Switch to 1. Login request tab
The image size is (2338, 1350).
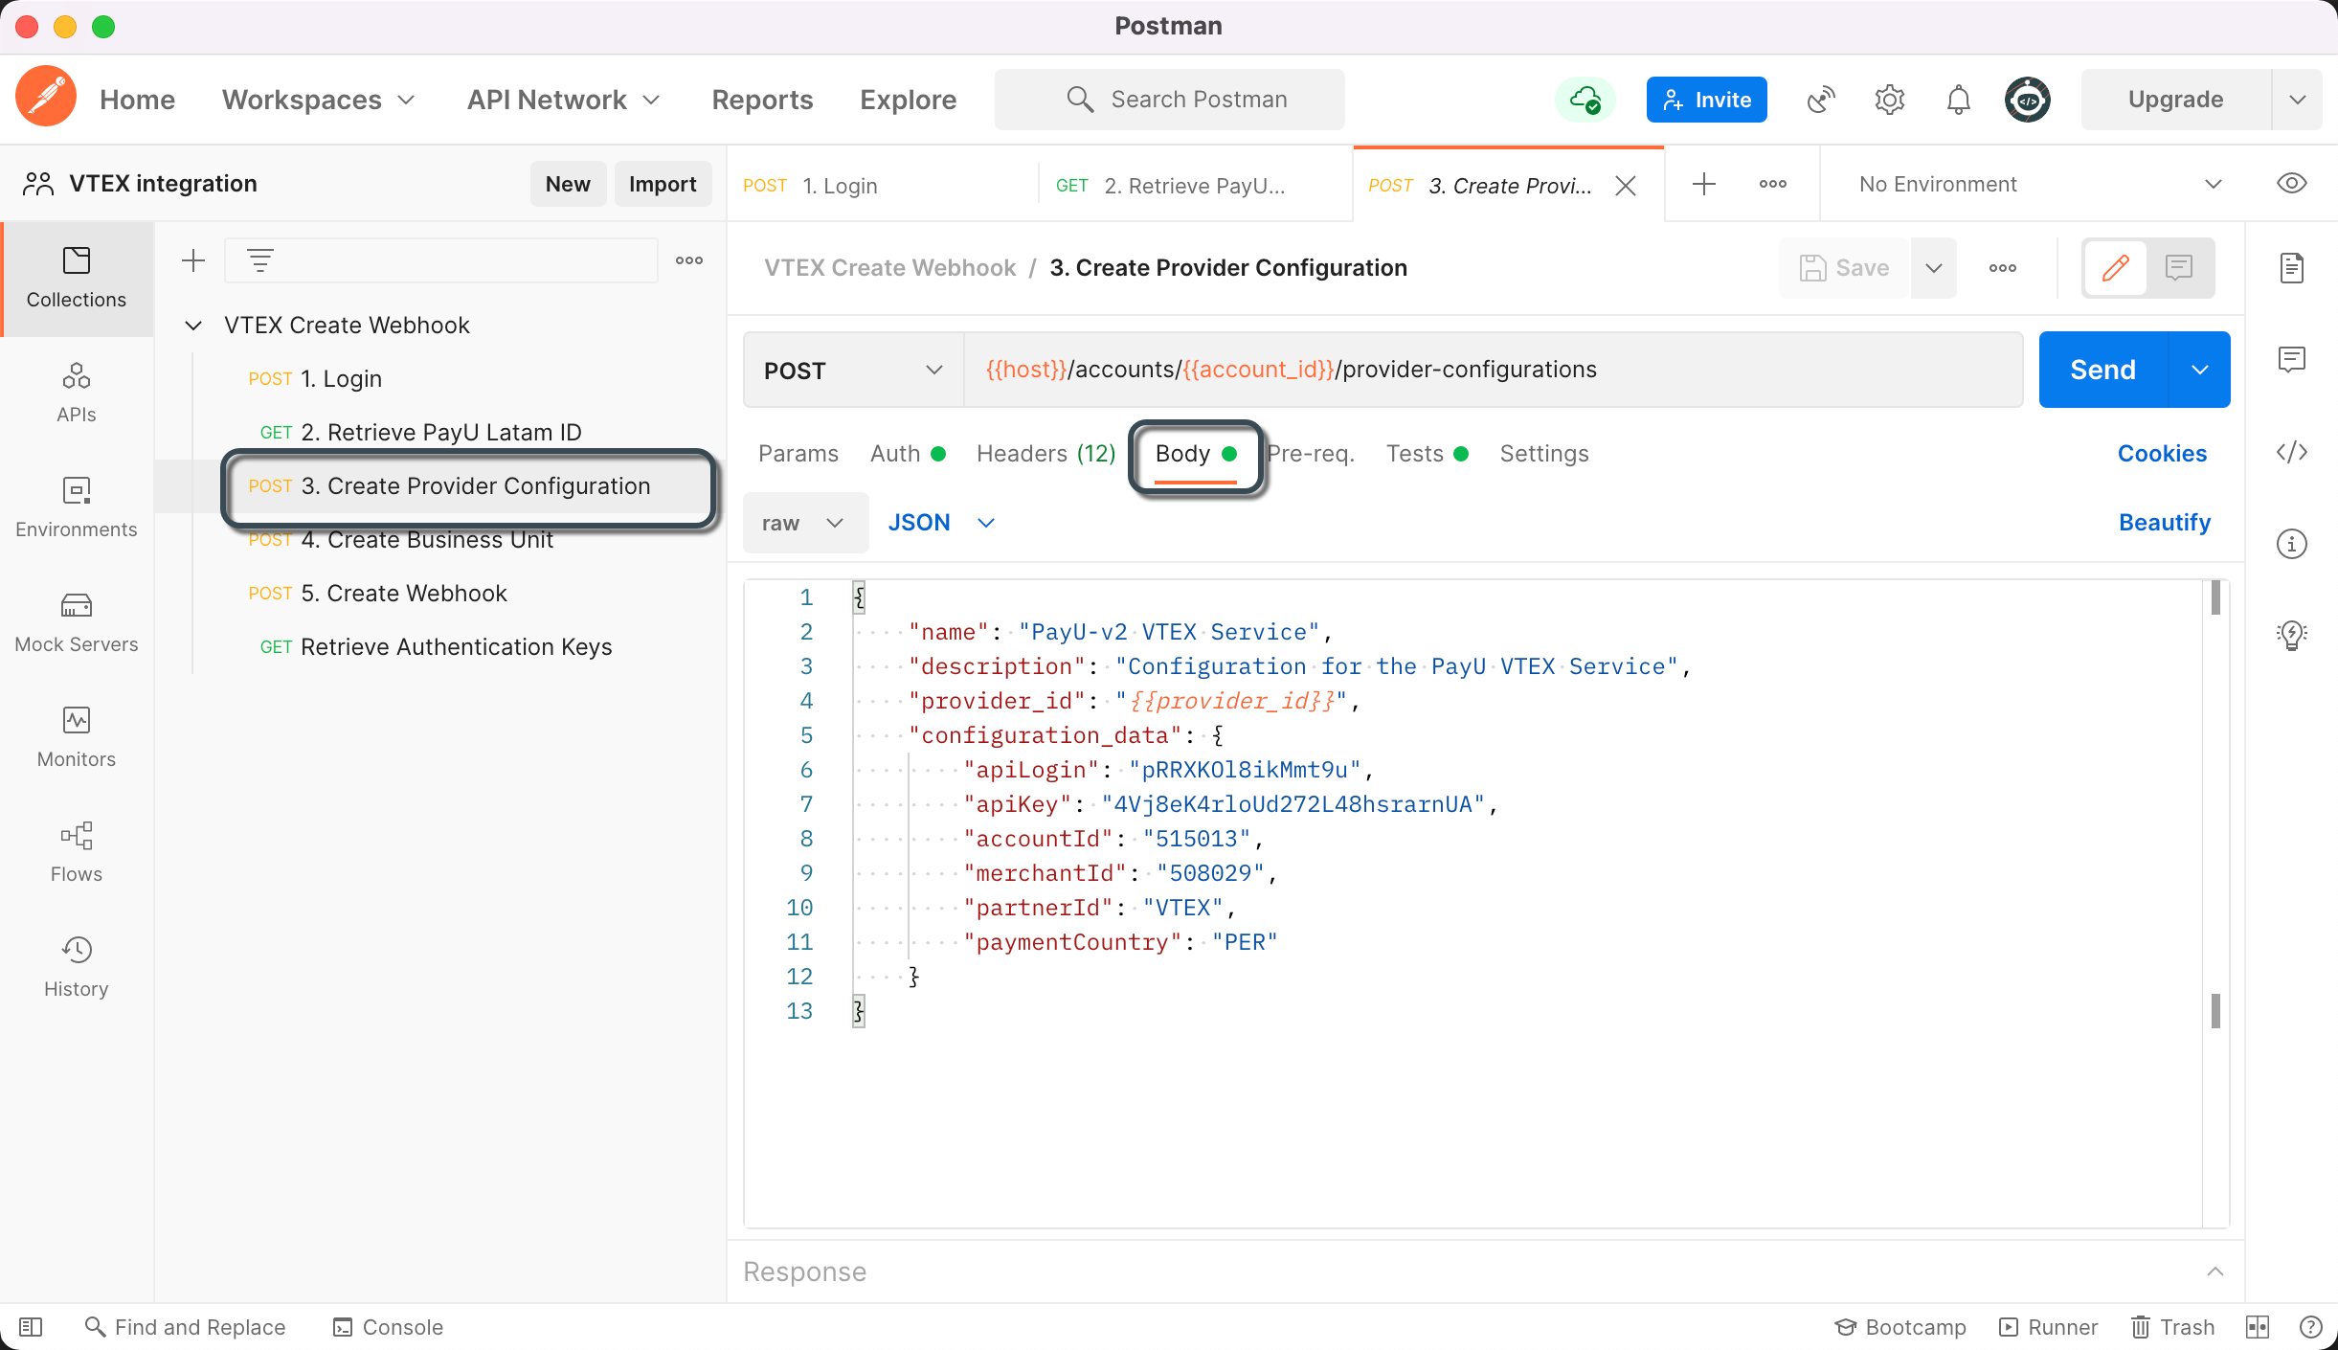(885, 186)
